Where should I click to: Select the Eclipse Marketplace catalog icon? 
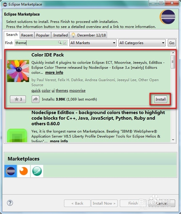point(11,171)
